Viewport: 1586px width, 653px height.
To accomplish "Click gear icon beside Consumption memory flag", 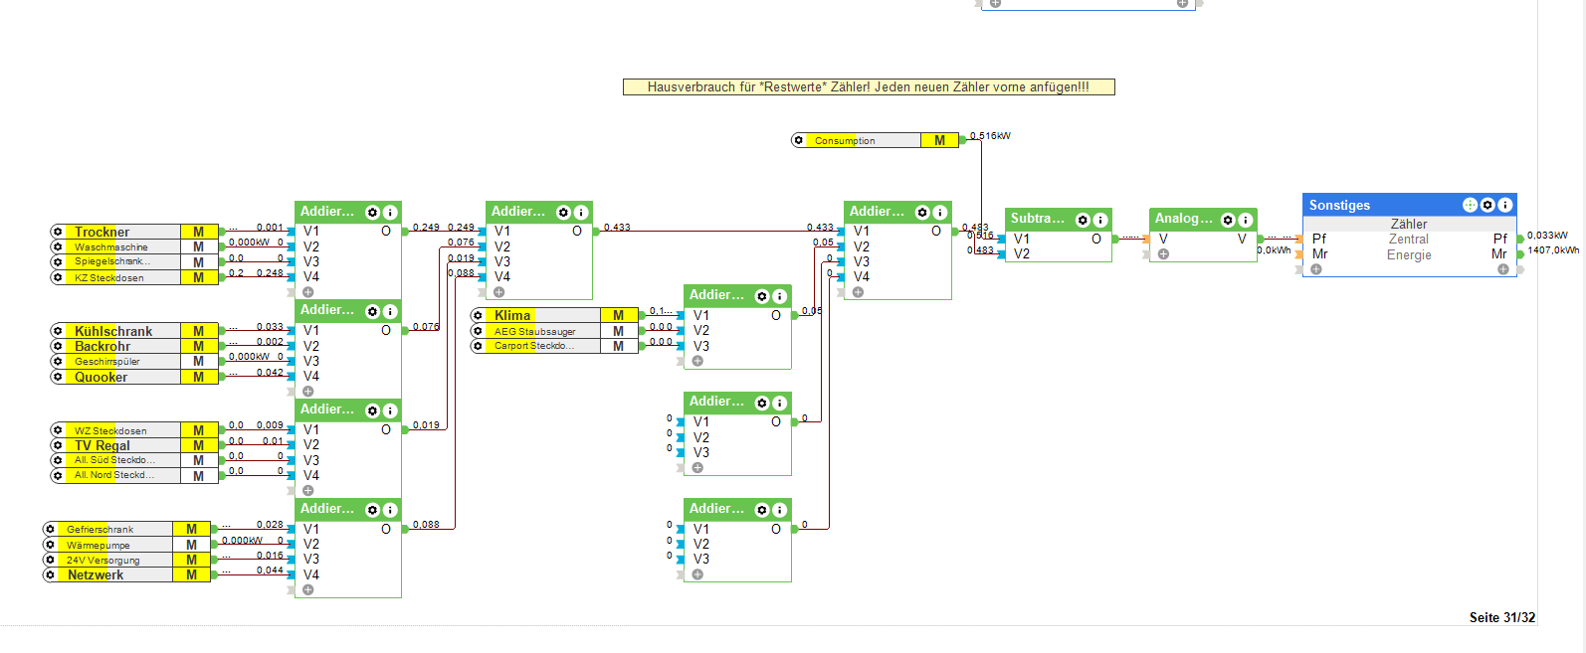I will pyautogui.click(x=798, y=140).
